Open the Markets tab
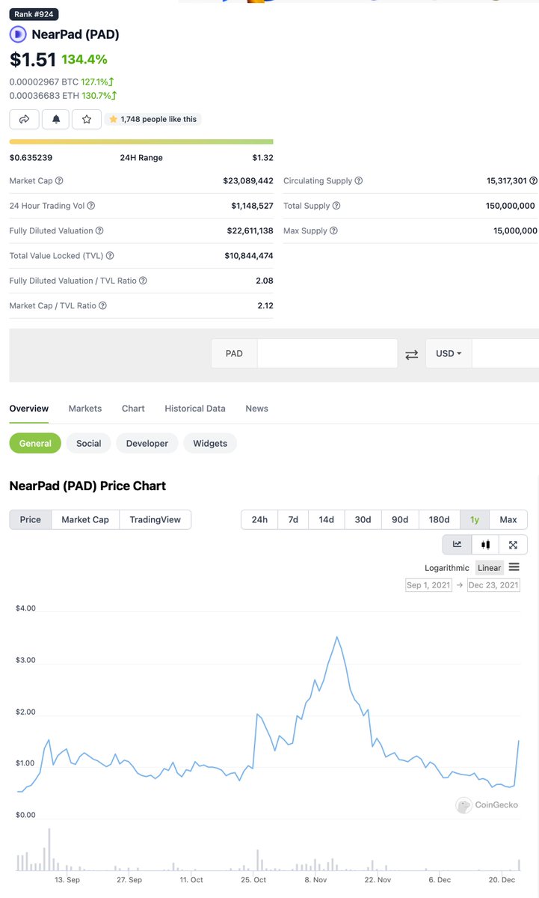This screenshot has width=539, height=898. click(x=85, y=409)
